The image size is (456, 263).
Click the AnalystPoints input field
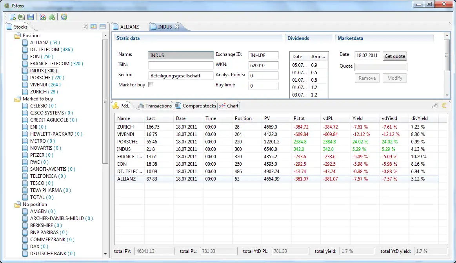coord(263,76)
